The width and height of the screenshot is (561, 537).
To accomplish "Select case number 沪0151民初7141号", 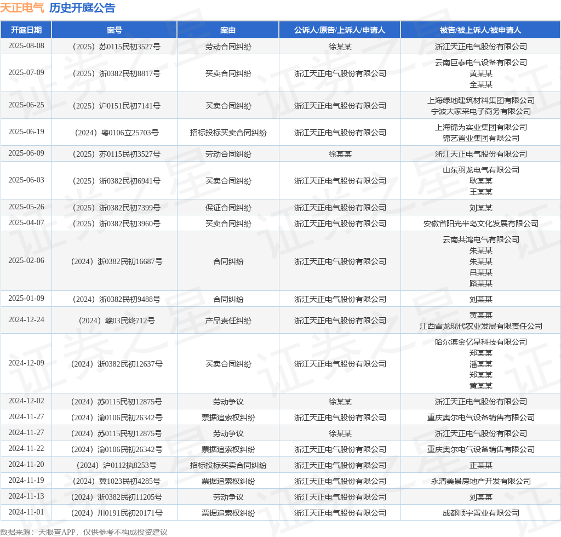I will coord(116,106).
